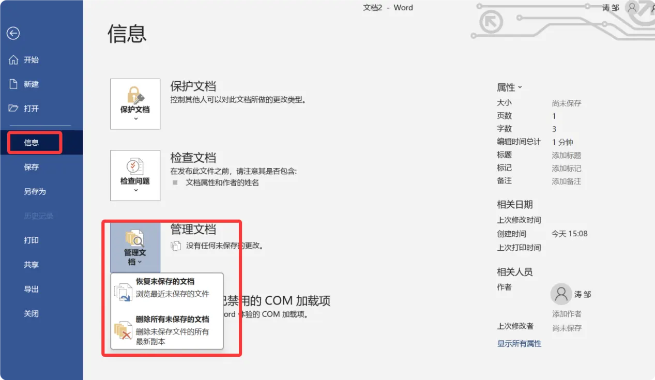
Task: Click the 管理文档 heading text
Action: pos(193,229)
